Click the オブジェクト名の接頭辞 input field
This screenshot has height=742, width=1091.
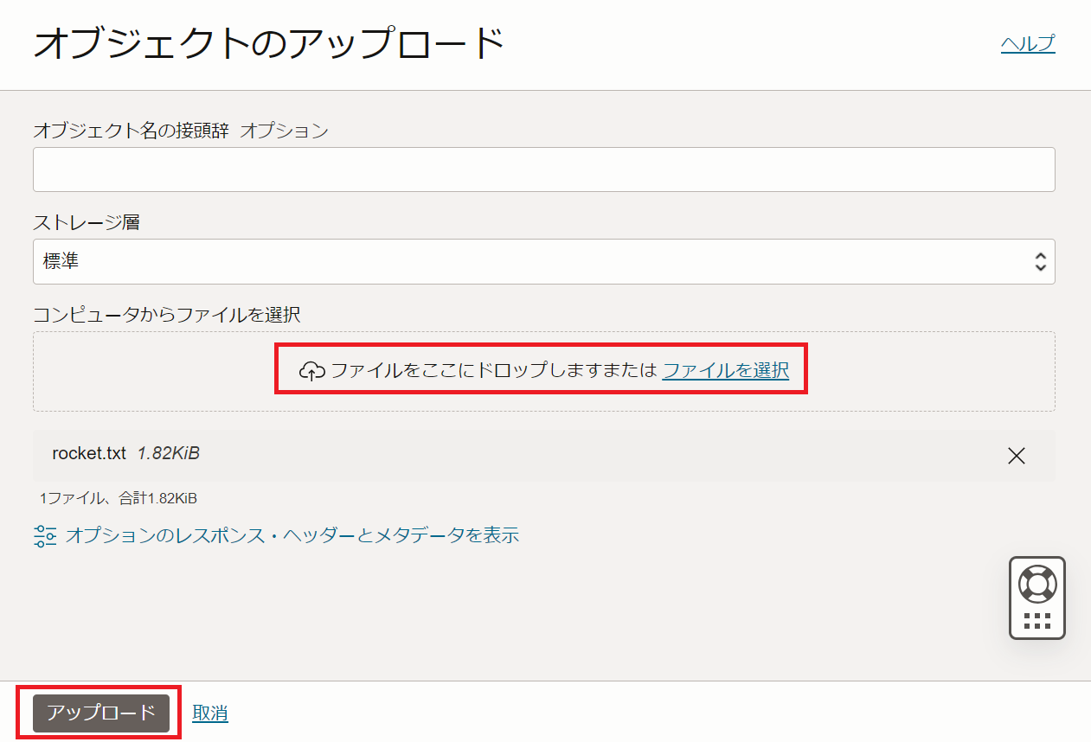(x=543, y=170)
